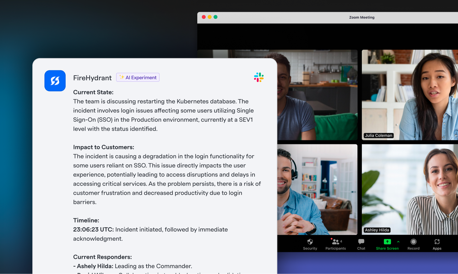Click the Current Responders heading

102,257
